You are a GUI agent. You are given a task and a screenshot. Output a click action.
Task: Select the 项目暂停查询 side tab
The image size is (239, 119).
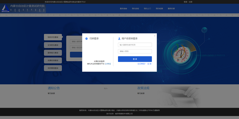tap(53, 68)
